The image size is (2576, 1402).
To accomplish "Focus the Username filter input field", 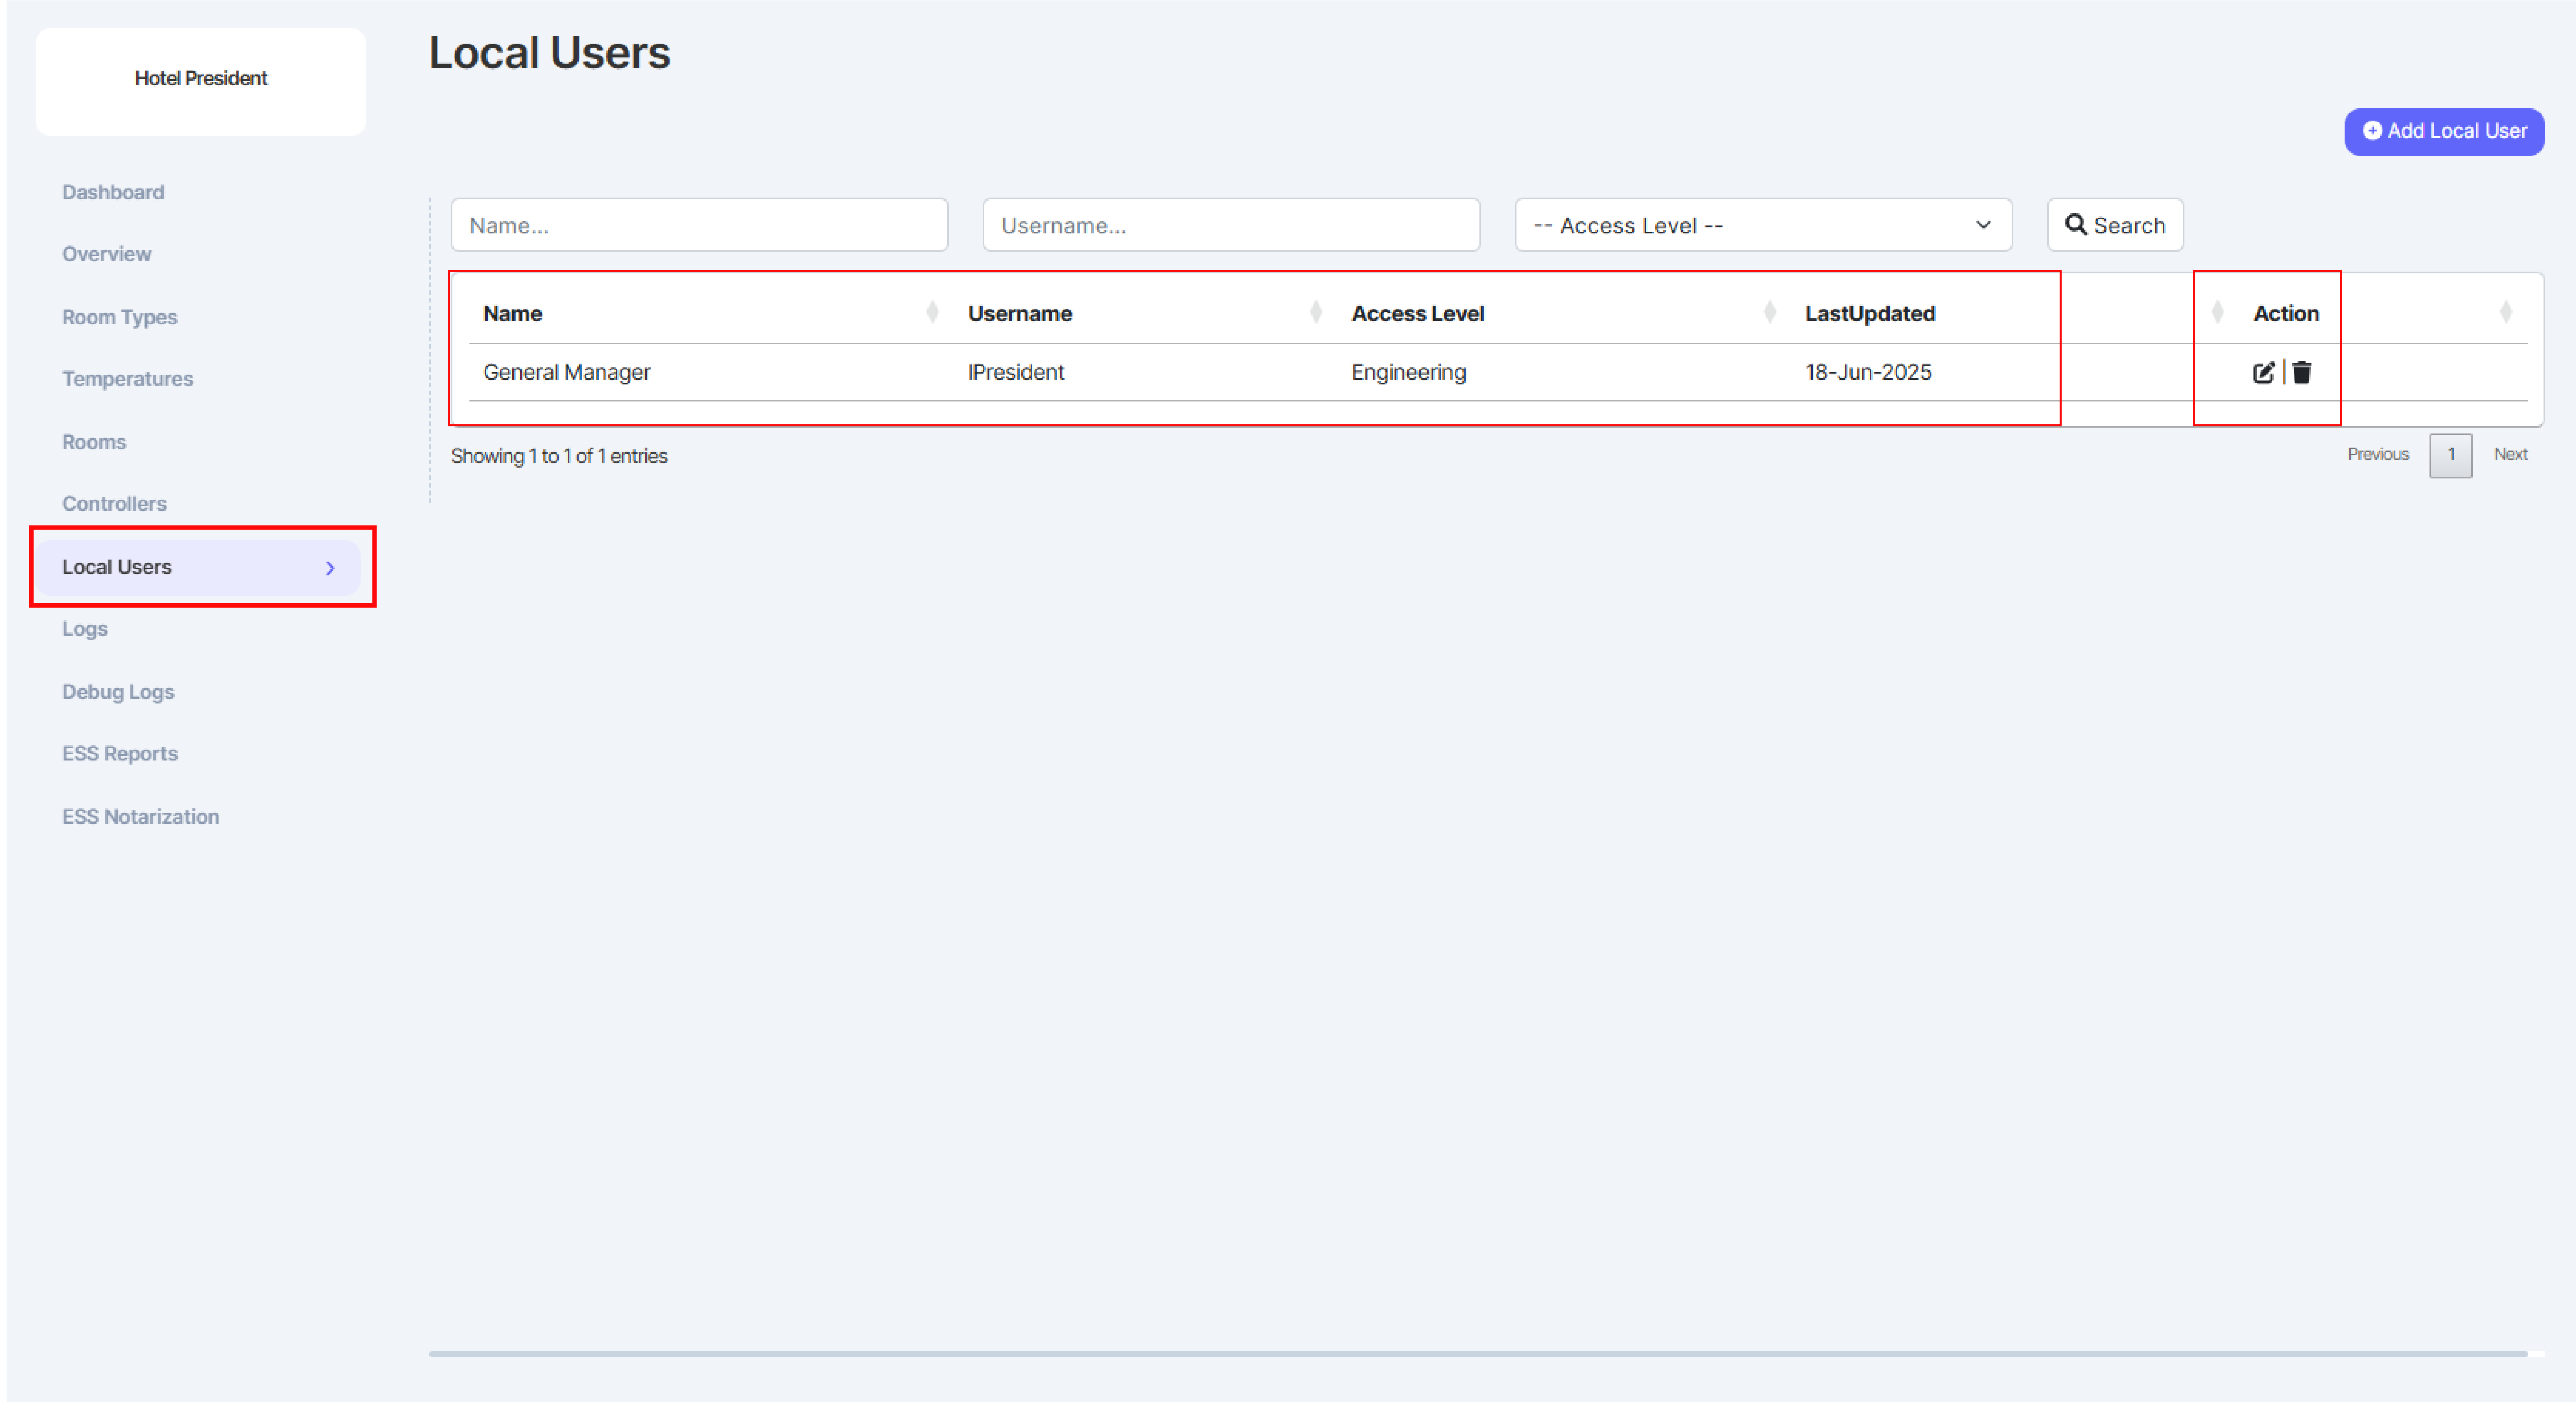I will [x=1231, y=225].
